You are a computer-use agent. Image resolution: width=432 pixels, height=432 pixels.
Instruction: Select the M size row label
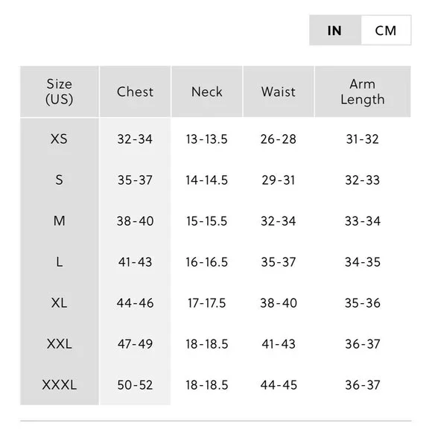click(x=60, y=221)
